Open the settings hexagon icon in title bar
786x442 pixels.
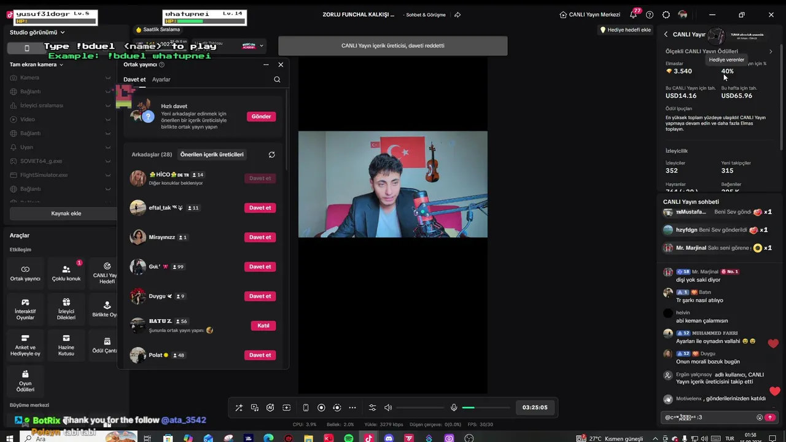[x=666, y=15]
